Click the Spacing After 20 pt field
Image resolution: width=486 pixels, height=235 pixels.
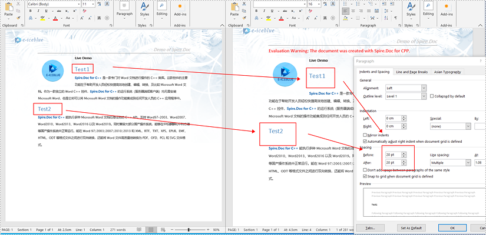[x=394, y=163]
